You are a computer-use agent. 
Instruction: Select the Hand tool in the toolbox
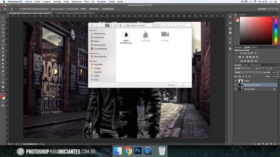coord(3,87)
